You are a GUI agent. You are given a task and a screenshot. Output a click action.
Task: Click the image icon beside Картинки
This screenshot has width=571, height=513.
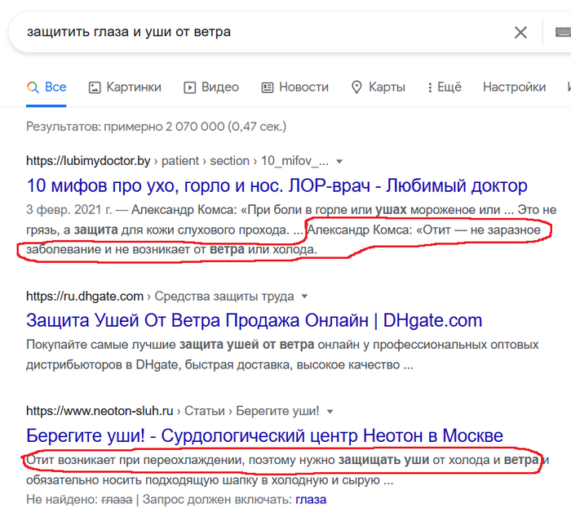click(95, 87)
